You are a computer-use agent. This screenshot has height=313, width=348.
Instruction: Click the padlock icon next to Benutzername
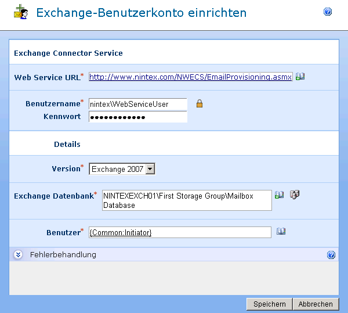pos(199,104)
